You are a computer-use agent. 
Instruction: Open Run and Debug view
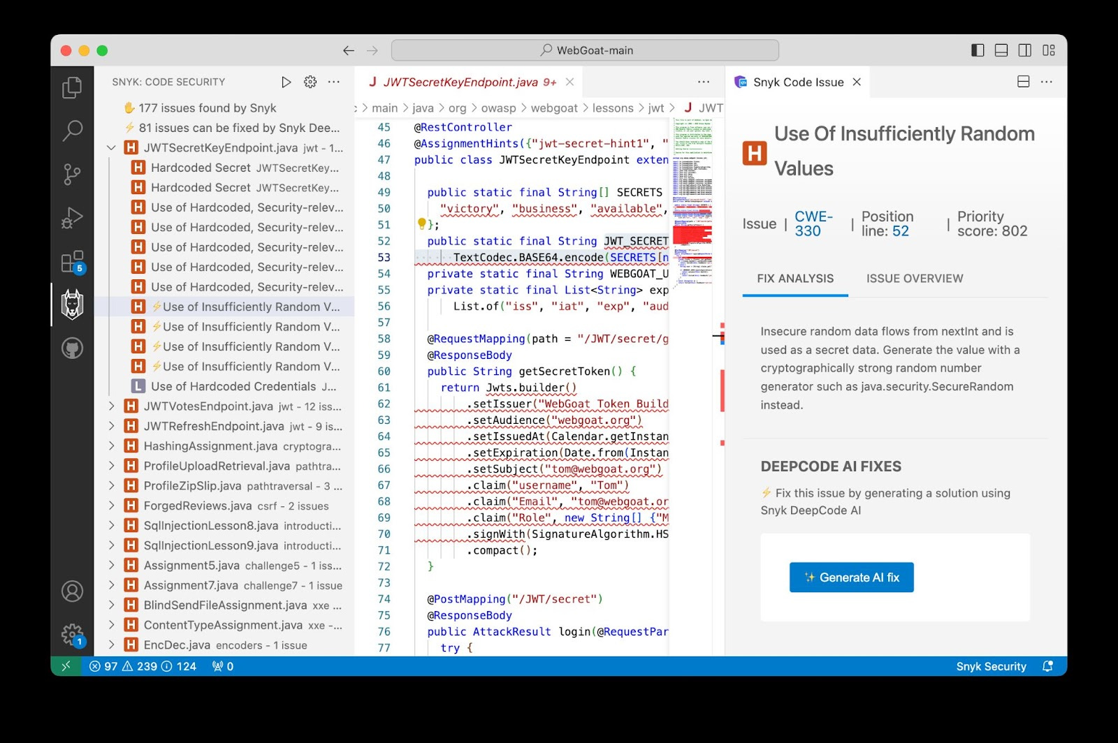[72, 218]
